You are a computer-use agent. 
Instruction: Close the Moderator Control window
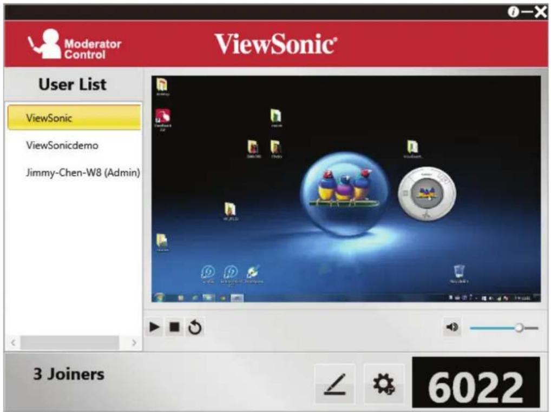pyautogui.click(x=541, y=12)
